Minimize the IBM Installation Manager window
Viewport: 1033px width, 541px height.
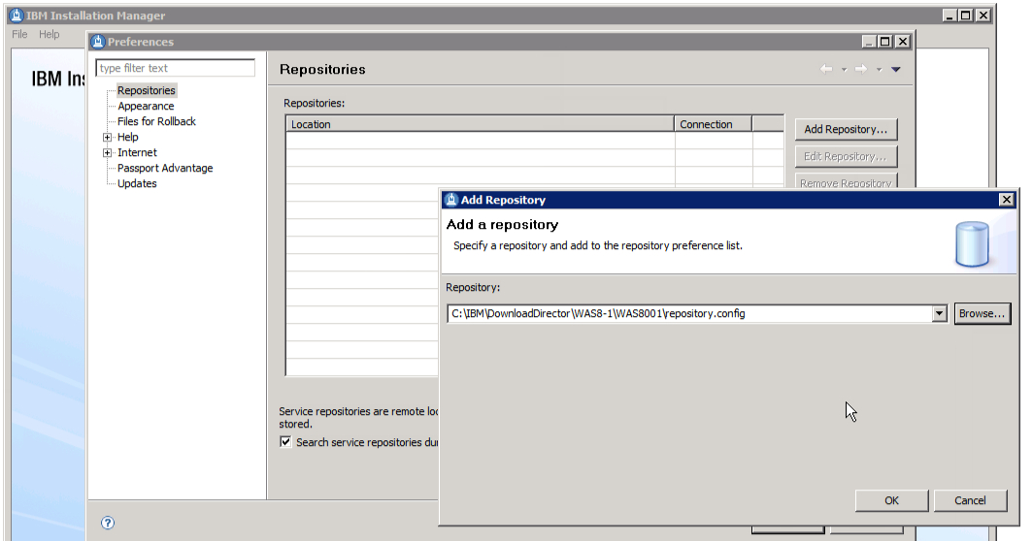pyautogui.click(x=950, y=16)
